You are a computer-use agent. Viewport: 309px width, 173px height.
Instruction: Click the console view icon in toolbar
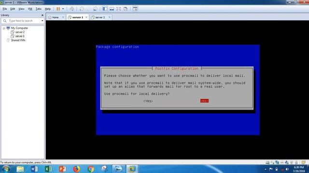point(135,9)
